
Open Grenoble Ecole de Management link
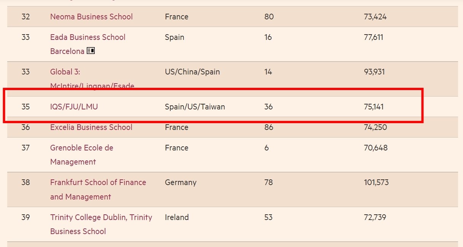(x=82, y=155)
